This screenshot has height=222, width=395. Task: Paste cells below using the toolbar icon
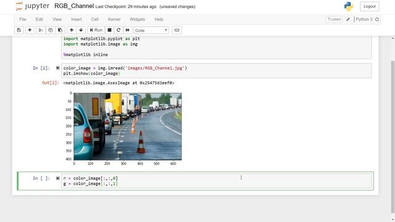click(x=60, y=30)
